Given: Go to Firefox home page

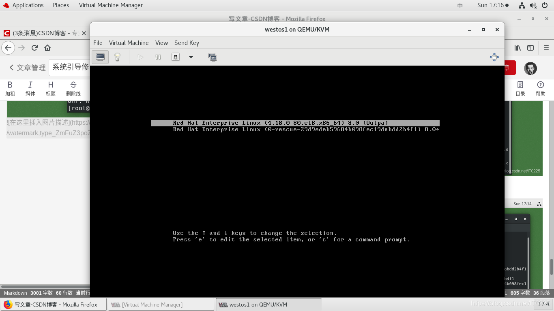Looking at the screenshot, I should pos(47,48).
